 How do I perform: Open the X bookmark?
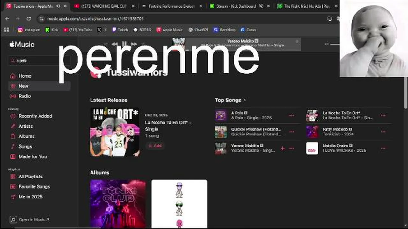coord(102,30)
